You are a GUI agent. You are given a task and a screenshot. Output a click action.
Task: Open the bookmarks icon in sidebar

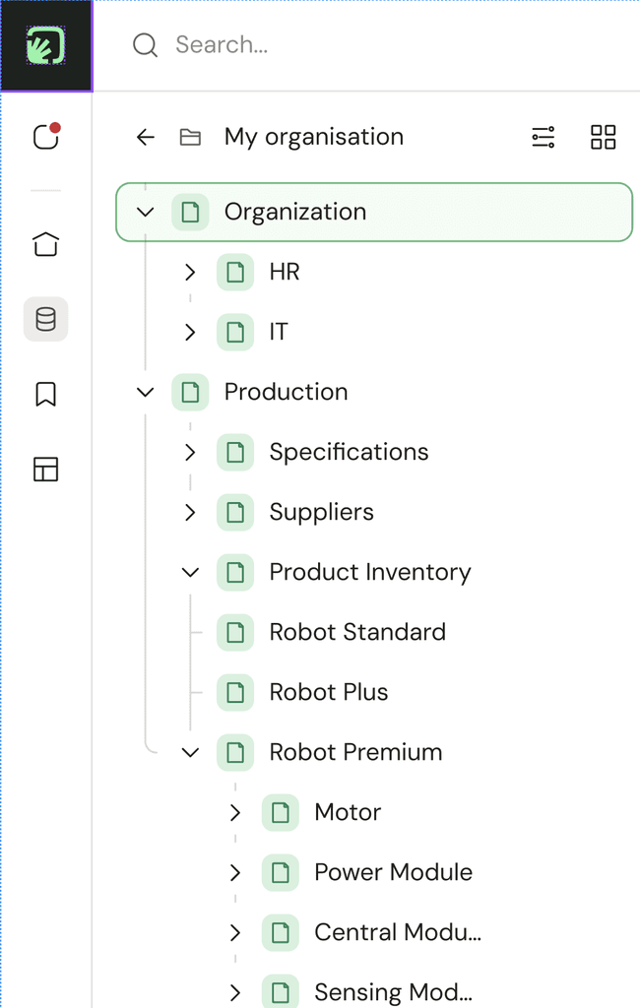coord(45,395)
